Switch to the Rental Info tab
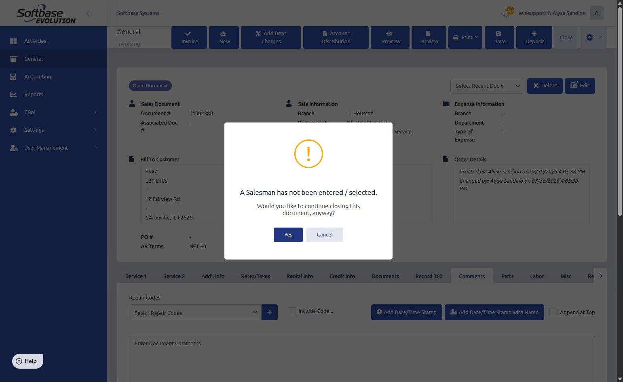The width and height of the screenshot is (623, 382). [x=300, y=276]
